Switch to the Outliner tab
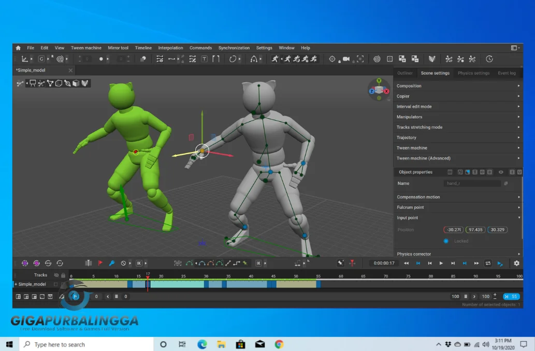Image resolution: width=535 pixels, height=351 pixels. pos(404,73)
